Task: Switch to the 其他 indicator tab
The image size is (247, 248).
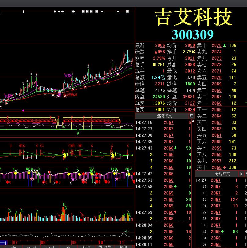Action: pos(123,247)
